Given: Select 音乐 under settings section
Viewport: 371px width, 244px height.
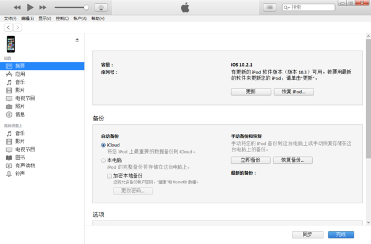Looking at the screenshot, I should click(42, 82).
